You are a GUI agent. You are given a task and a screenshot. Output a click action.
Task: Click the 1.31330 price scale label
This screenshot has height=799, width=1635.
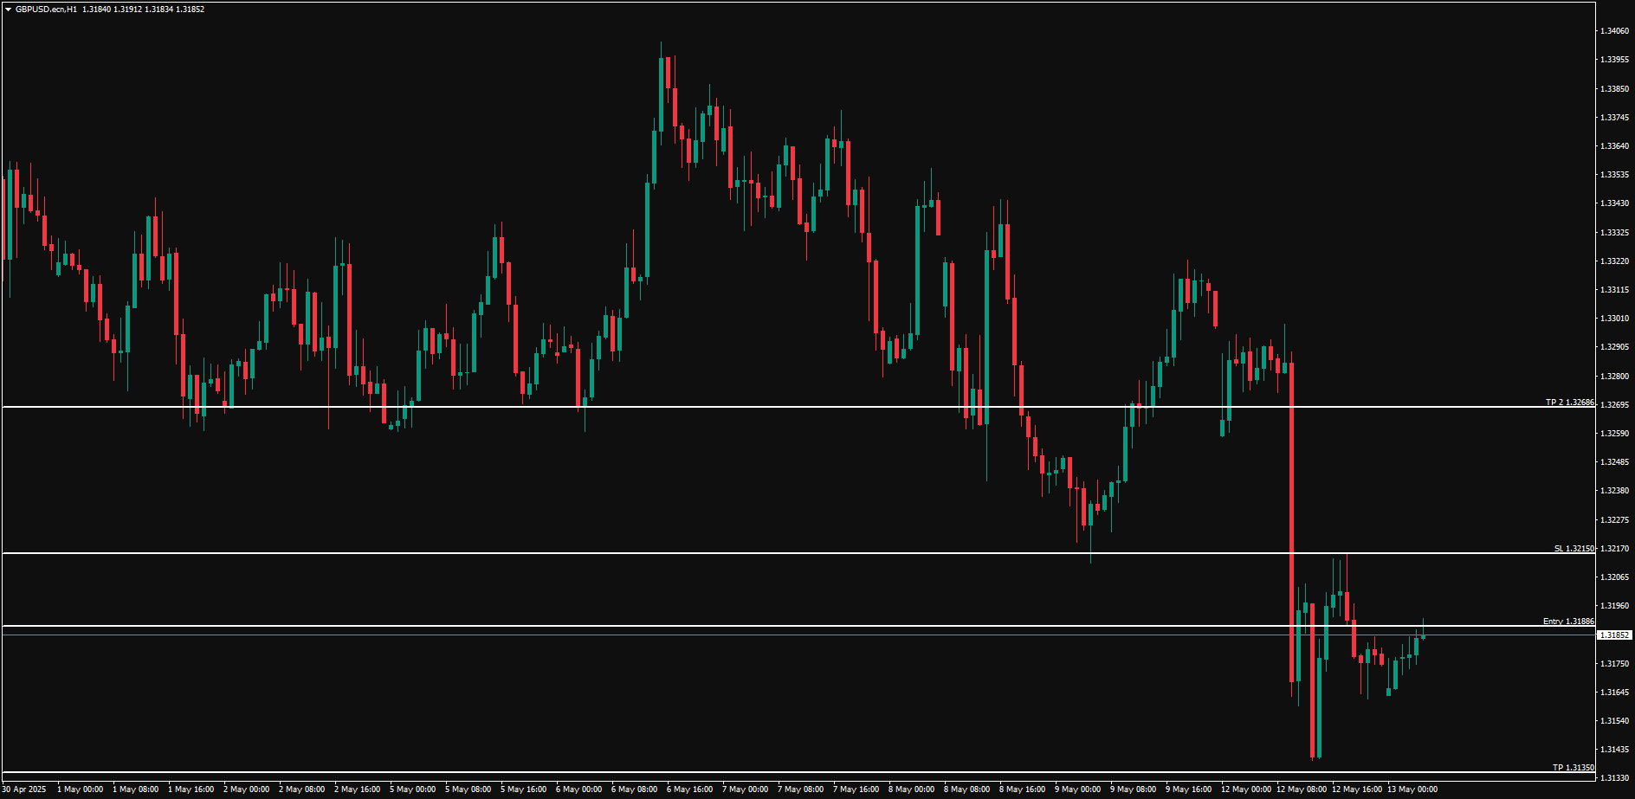(x=1614, y=778)
